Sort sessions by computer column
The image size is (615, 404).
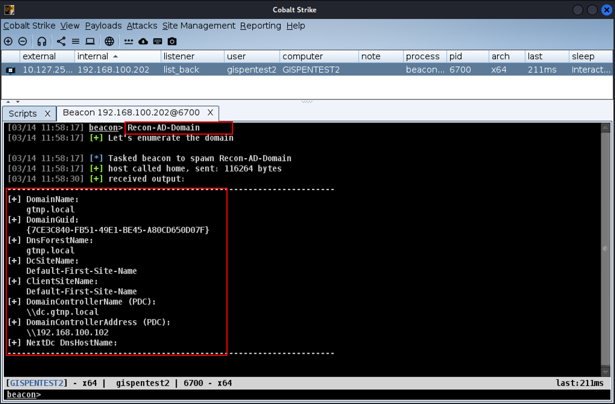pyautogui.click(x=319, y=56)
